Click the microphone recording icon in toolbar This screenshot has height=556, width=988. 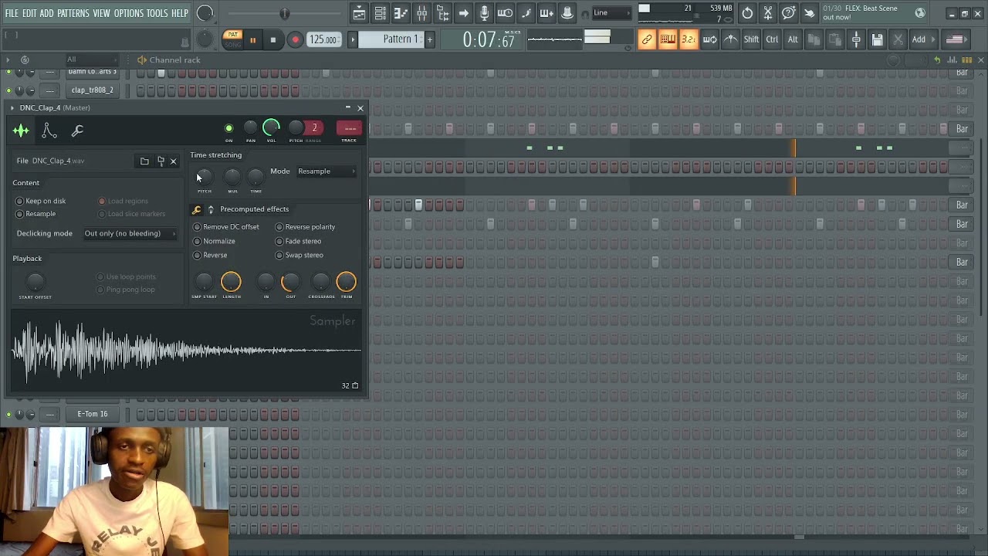[484, 13]
